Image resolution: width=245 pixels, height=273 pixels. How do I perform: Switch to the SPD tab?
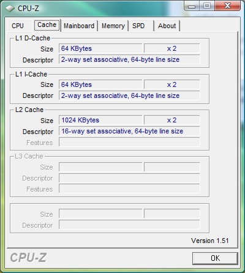(141, 26)
